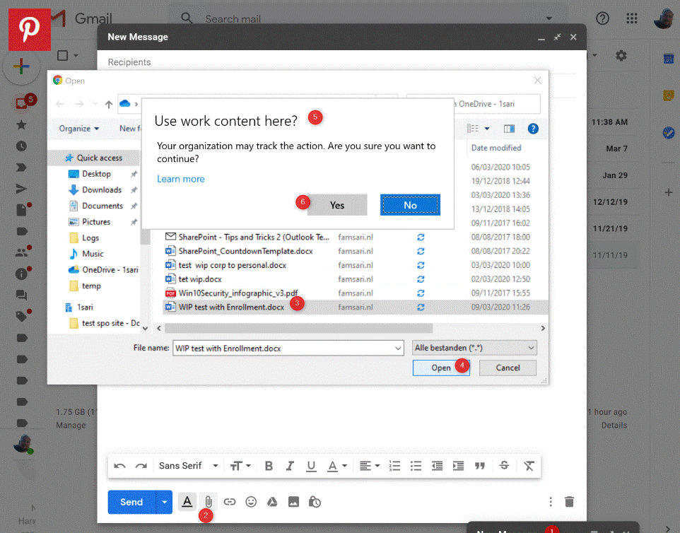This screenshot has height=533, width=680.
Task: Insert files using Google Drive icon
Action: coord(272,502)
